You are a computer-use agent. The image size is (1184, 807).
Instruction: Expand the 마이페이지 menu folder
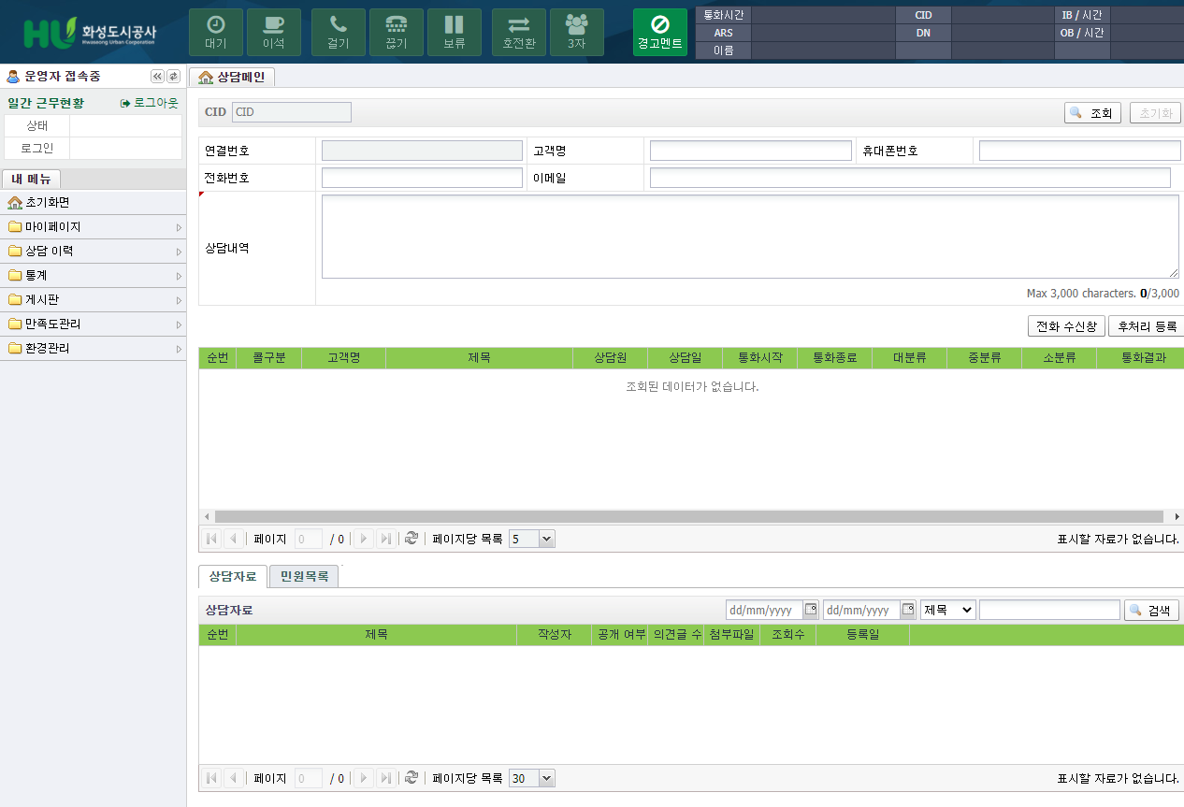point(93,227)
